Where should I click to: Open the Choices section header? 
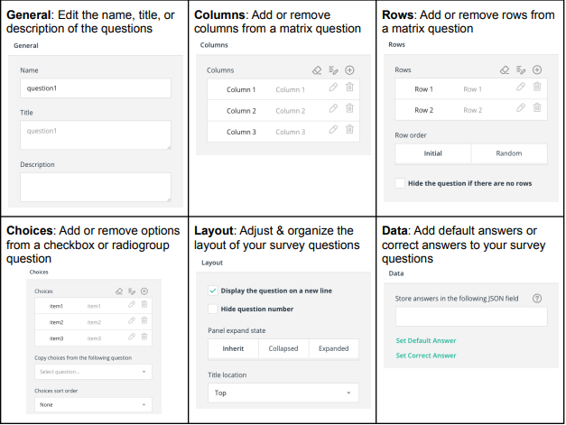click(39, 272)
